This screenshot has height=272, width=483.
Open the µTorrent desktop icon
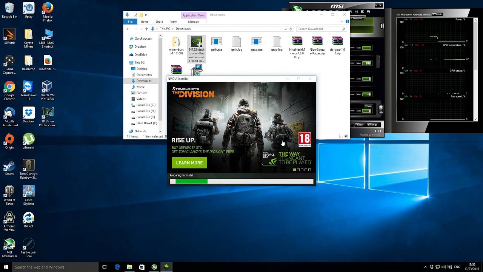(29, 141)
